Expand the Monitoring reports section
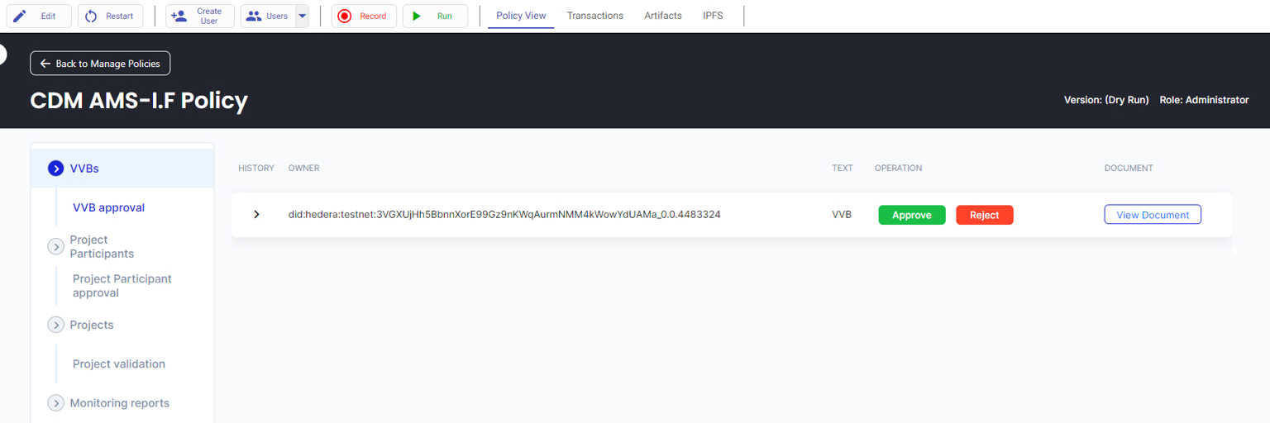 (56, 403)
